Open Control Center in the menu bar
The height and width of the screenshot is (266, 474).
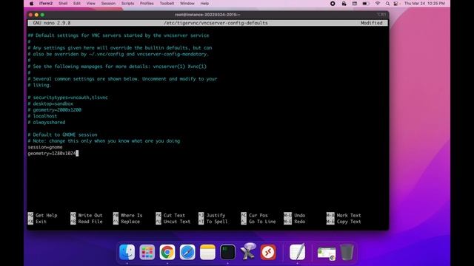pyautogui.click(x=395, y=4)
